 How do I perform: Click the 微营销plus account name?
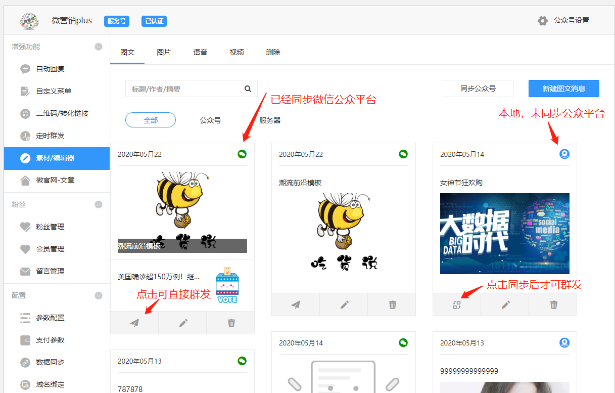pos(72,21)
